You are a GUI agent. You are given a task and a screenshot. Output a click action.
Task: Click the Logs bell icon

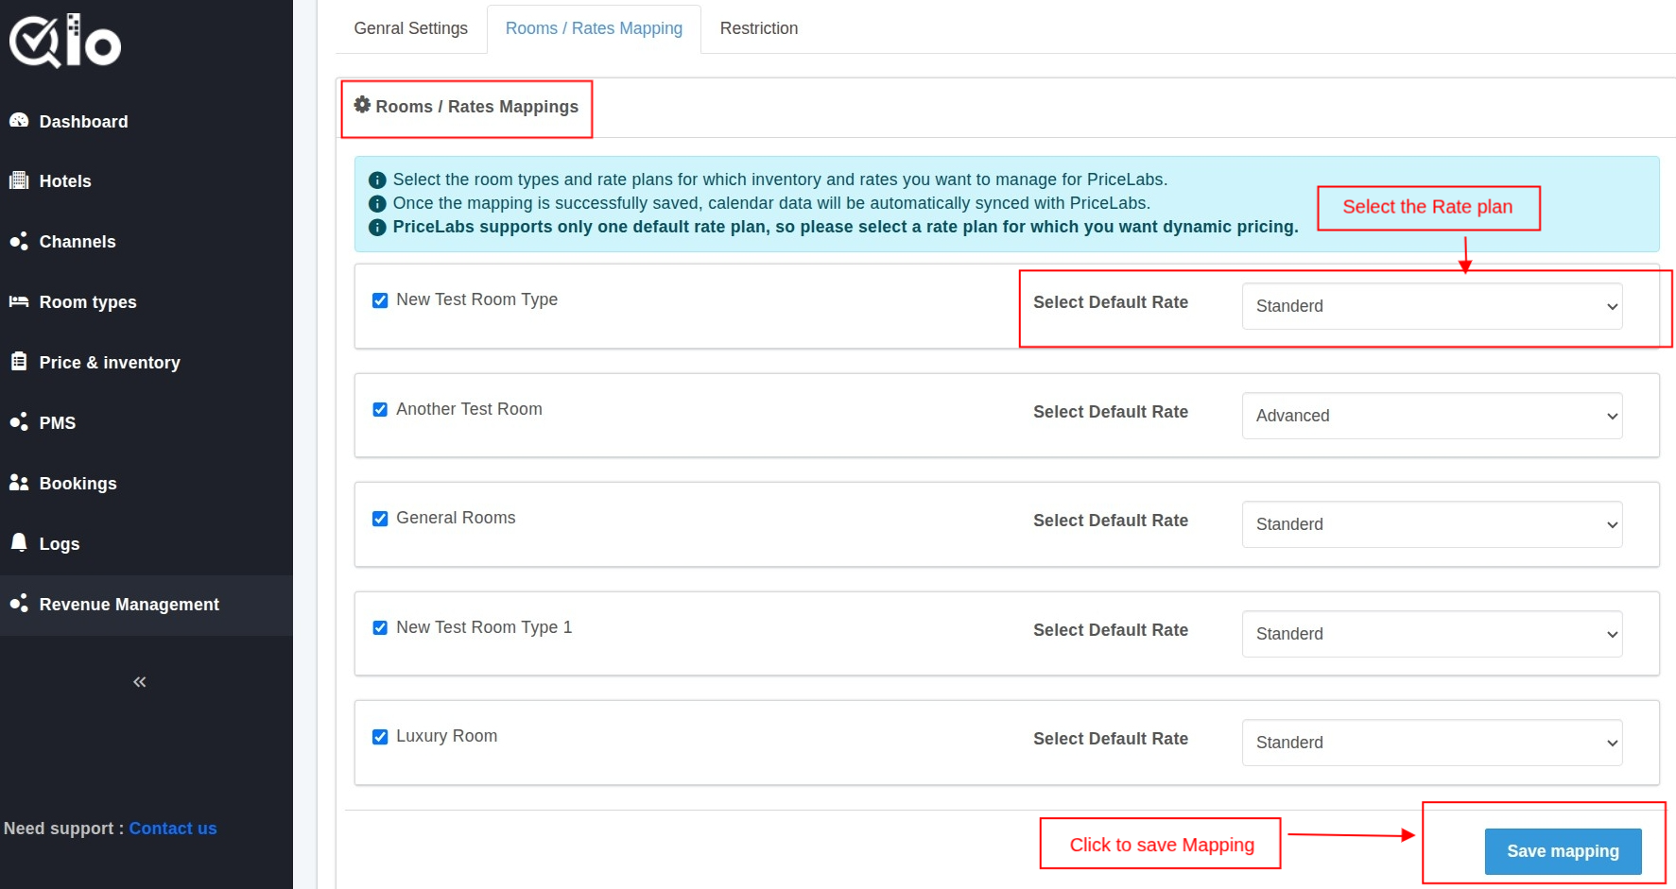(19, 542)
